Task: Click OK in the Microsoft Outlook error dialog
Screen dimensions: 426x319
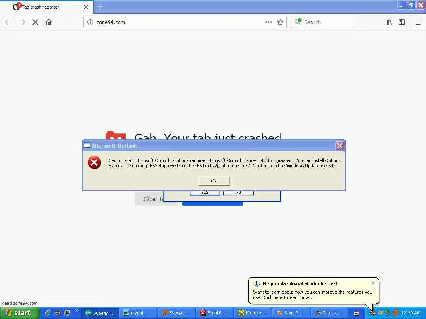Action: (x=214, y=181)
